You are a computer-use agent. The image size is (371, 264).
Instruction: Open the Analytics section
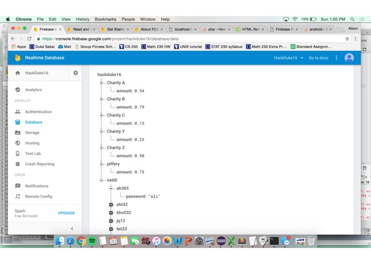point(33,90)
